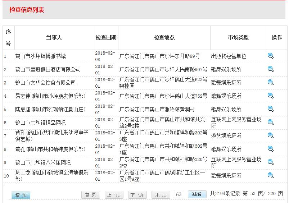The image size is (289, 203).
Task: Click magnifier icon for 鹤山市共和镇精品网吧
Action: tap(271, 122)
